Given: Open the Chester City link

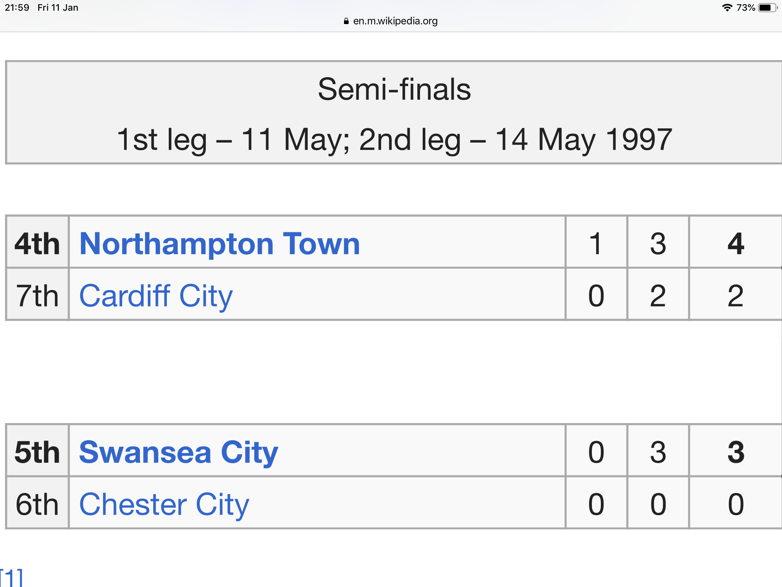Looking at the screenshot, I should (164, 504).
